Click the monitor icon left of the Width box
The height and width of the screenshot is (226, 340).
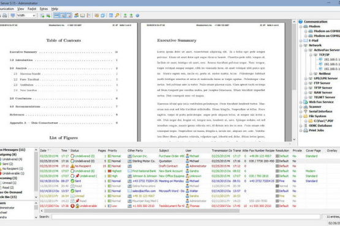pos(13,15)
